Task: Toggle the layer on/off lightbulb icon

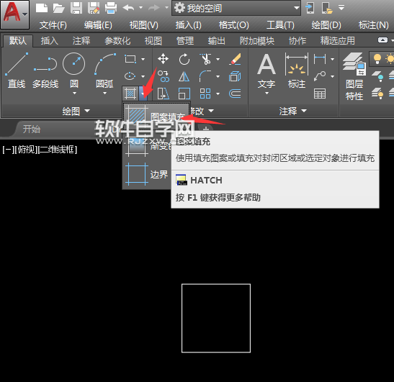Action: 377,59
